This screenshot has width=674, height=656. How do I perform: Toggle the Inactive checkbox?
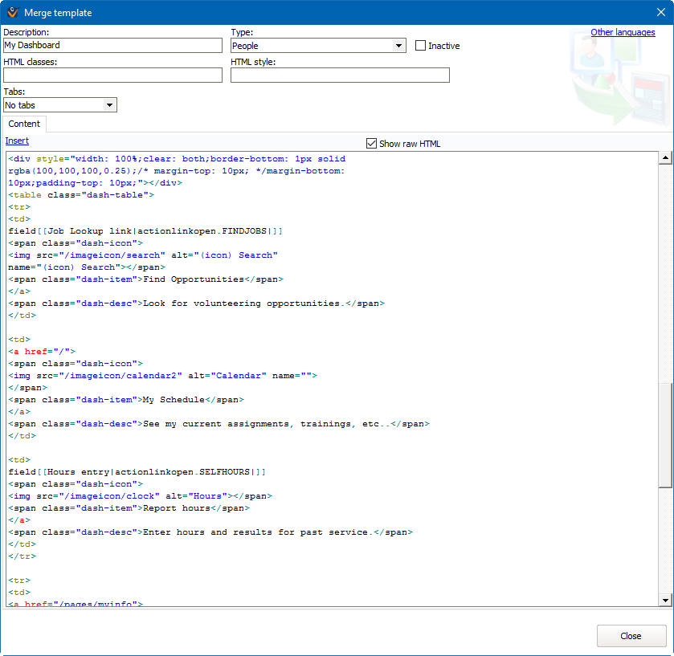tap(420, 46)
